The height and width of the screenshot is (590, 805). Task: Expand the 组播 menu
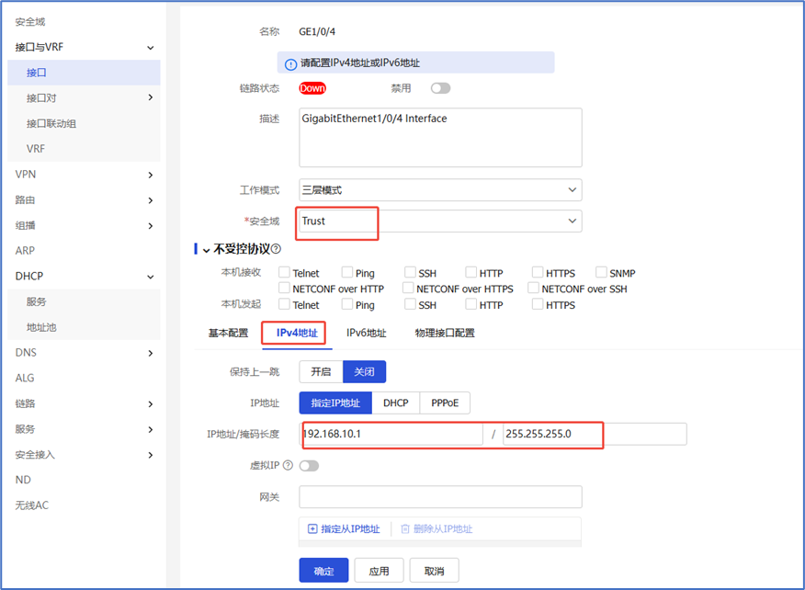151,226
